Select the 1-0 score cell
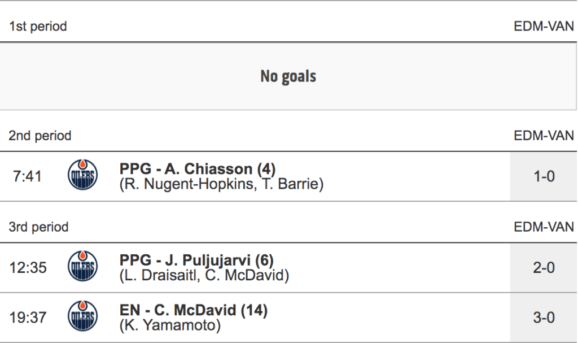578x343 pixels. tap(544, 176)
